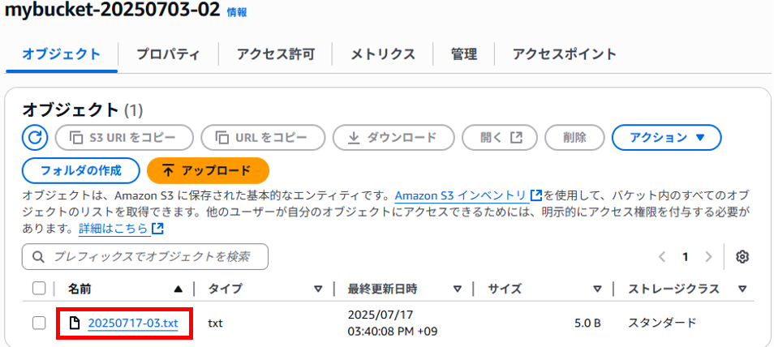Switch to the プロパティ tab
Viewport: 774px width, 347px height.
tap(168, 54)
